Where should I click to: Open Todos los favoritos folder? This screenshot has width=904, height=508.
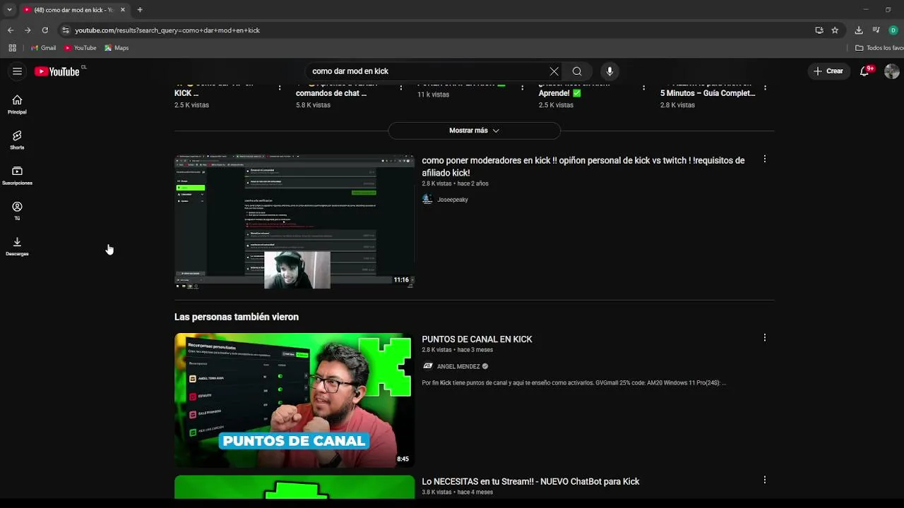(879, 48)
